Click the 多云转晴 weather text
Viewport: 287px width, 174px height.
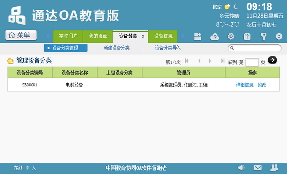click(229, 16)
